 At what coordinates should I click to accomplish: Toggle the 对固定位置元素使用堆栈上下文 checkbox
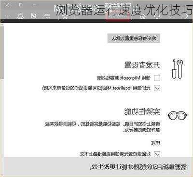click(157, 154)
